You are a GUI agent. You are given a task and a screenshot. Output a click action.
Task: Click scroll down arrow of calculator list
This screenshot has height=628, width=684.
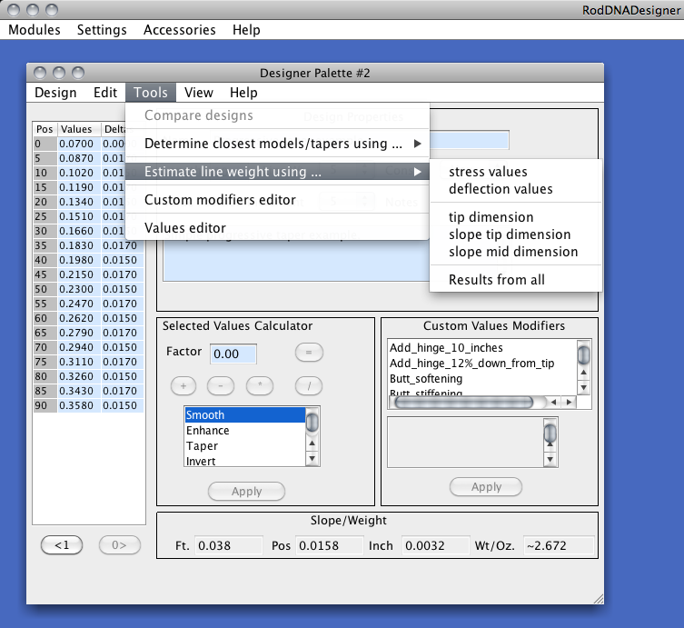(x=312, y=459)
